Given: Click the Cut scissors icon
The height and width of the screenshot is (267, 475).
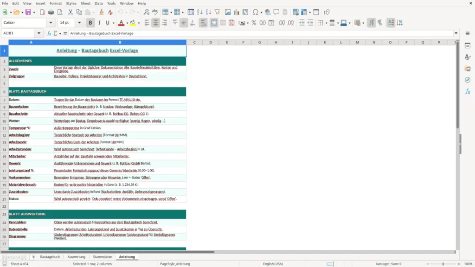Looking at the screenshot, I should coord(71,12).
